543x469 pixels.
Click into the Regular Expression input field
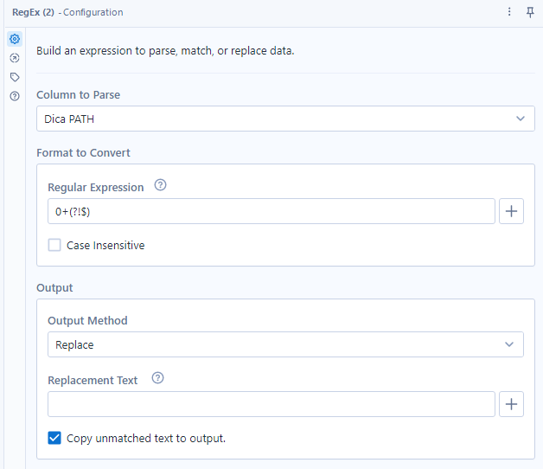coord(271,211)
